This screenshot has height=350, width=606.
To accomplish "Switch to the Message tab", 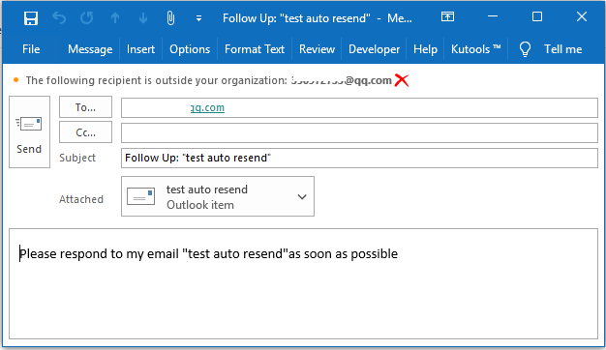I will click(90, 49).
